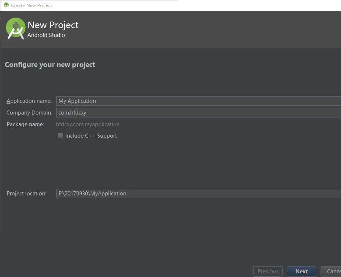Click the Project location label
341x277 pixels.
(x=27, y=194)
